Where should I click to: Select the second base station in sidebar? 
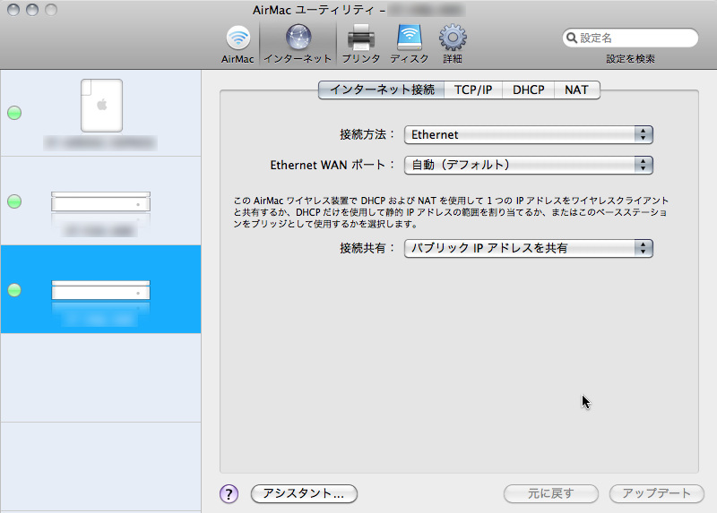coord(100,201)
